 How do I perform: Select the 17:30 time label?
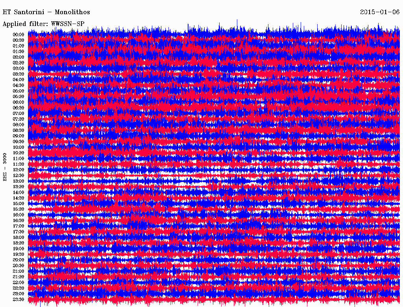tap(18, 232)
